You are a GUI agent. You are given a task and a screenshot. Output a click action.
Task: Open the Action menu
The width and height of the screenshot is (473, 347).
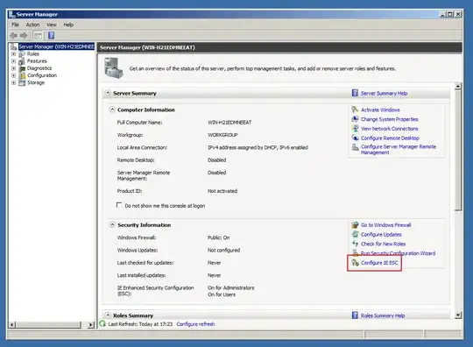32,25
